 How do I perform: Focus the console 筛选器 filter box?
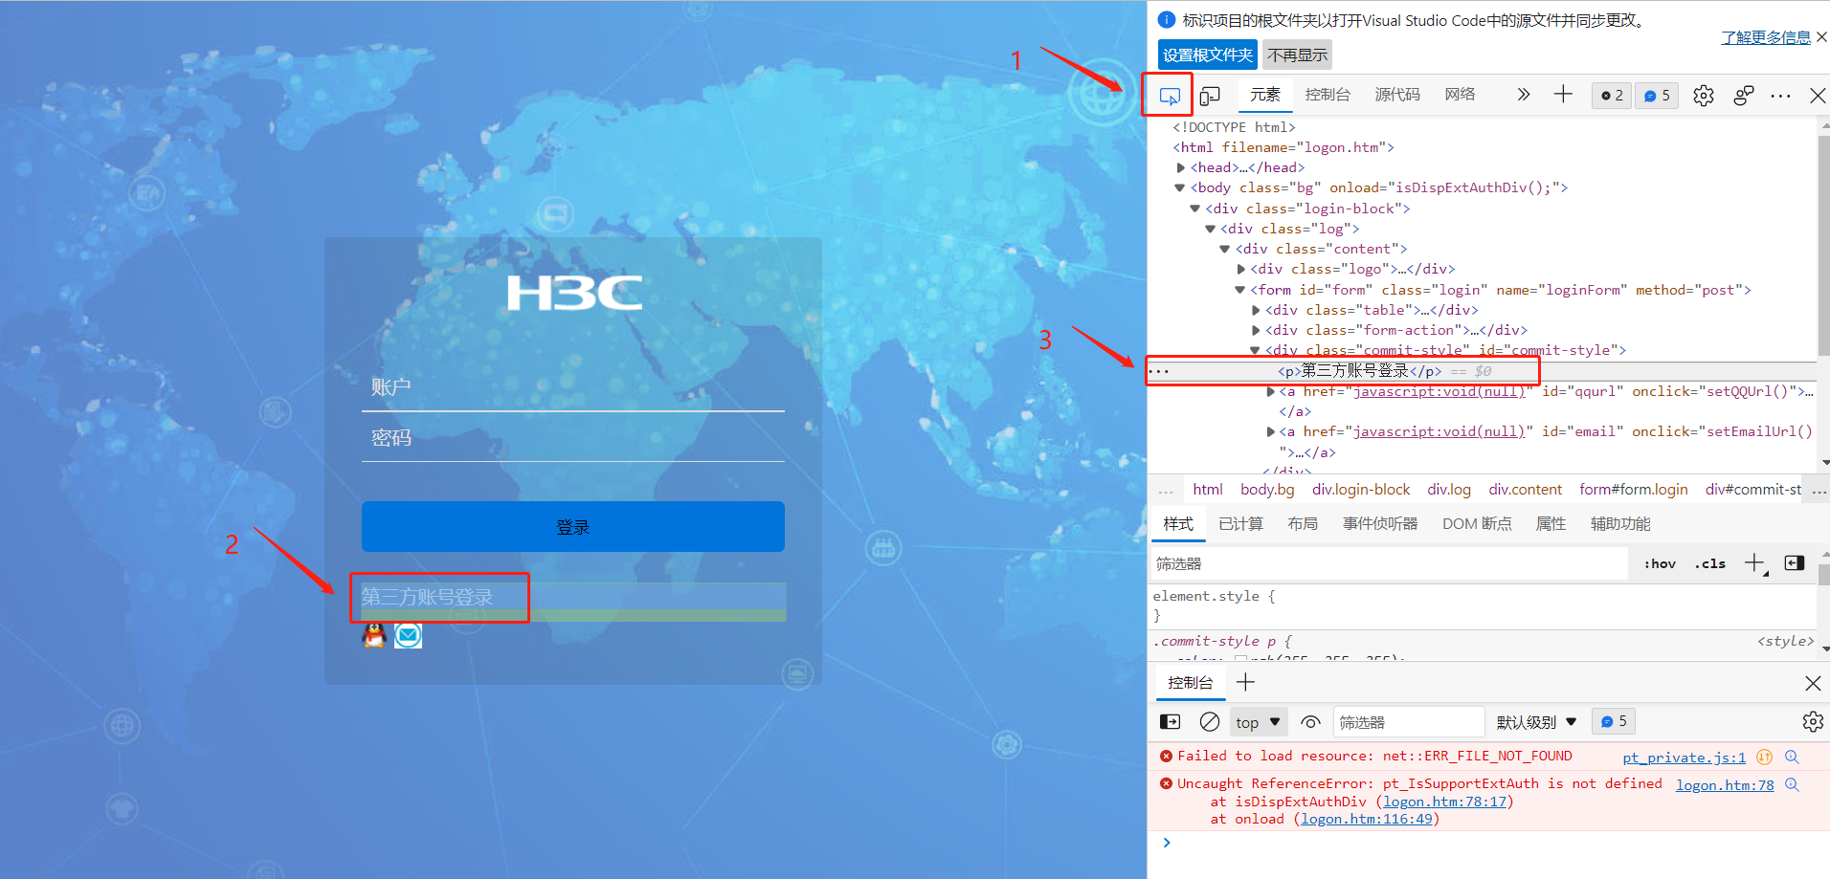tap(1408, 722)
